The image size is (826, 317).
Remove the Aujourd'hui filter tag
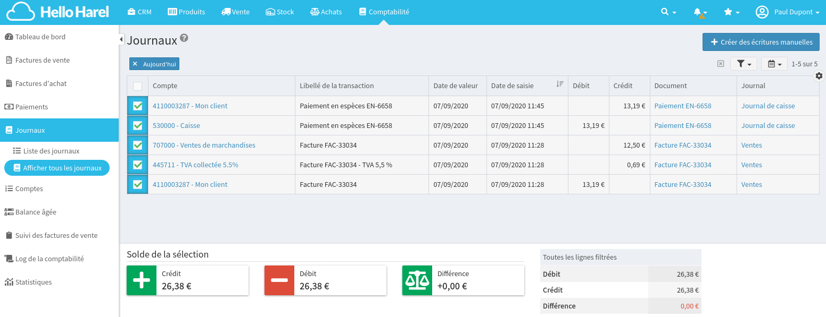135,64
